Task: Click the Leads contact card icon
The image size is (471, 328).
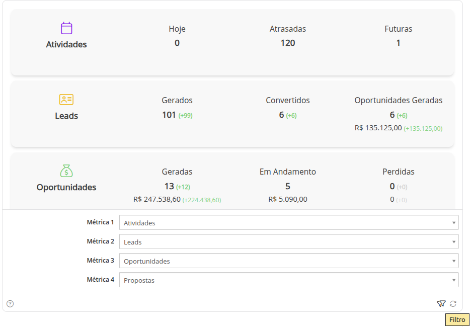Action: click(x=66, y=100)
